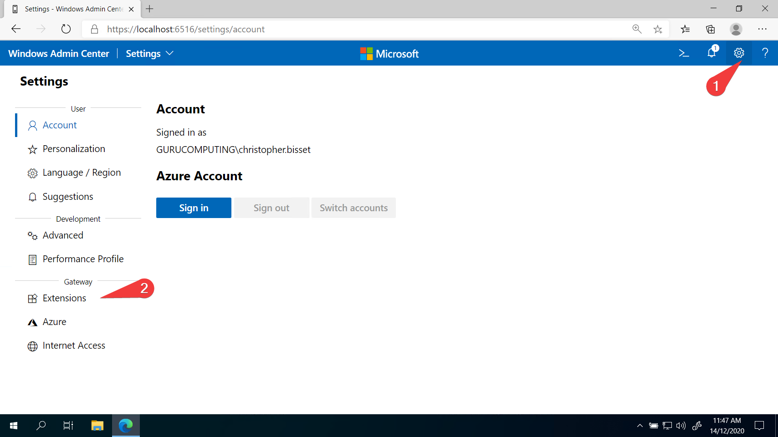Click the Sign out button
The image size is (778, 437).
pyautogui.click(x=271, y=208)
